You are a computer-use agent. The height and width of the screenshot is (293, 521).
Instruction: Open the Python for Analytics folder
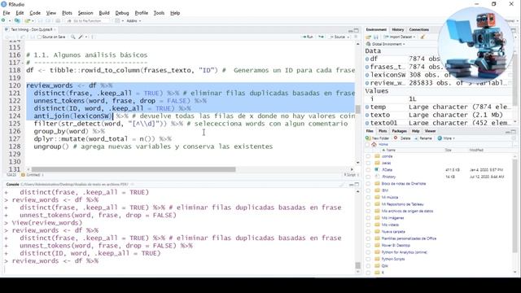[404, 252]
